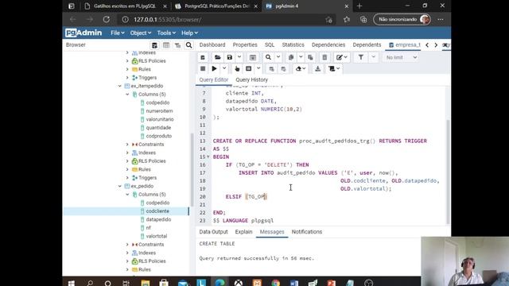Click the Filter funnel icon
Image resolution: width=509 pixels, height=286 pixels.
360,57
